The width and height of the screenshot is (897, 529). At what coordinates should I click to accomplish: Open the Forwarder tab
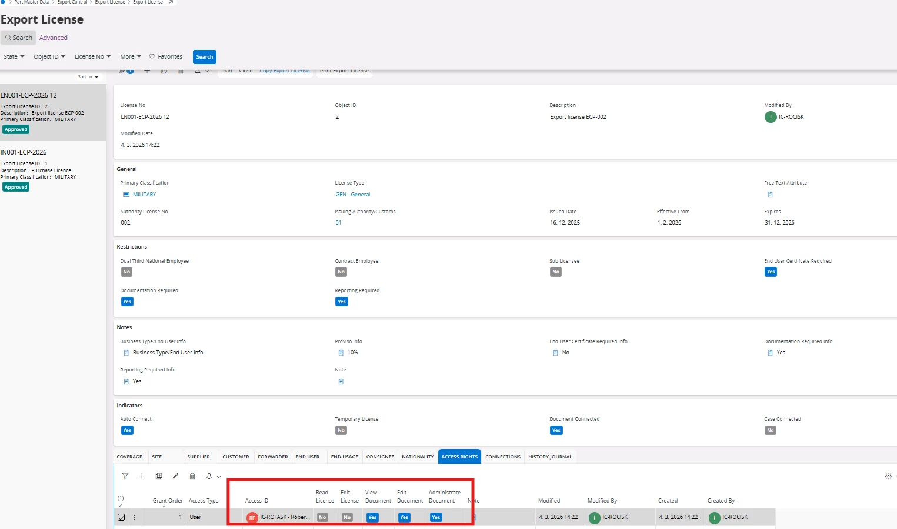[x=273, y=457]
